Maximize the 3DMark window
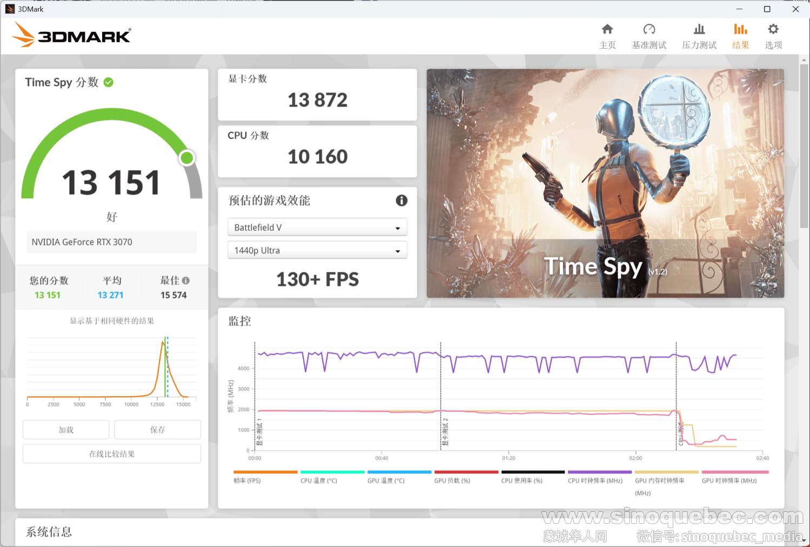 (767, 9)
